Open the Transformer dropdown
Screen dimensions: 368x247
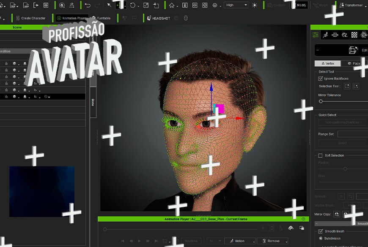(x=353, y=5)
